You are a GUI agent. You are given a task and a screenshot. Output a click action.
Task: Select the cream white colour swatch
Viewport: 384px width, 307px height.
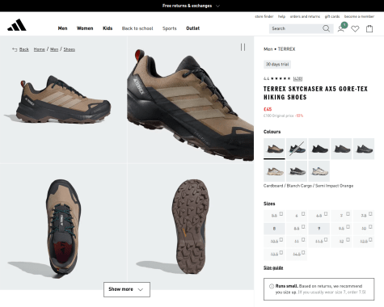coord(319,171)
